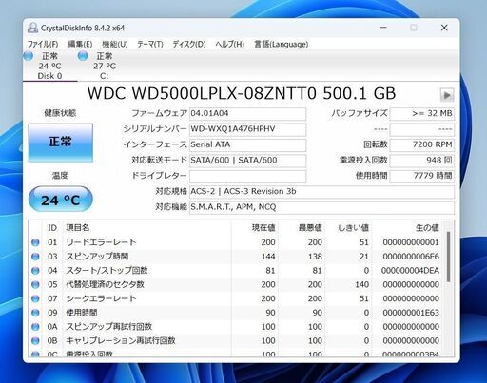Click the 温度 label
The width and height of the screenshot is (487, 383).
point(60,176)
